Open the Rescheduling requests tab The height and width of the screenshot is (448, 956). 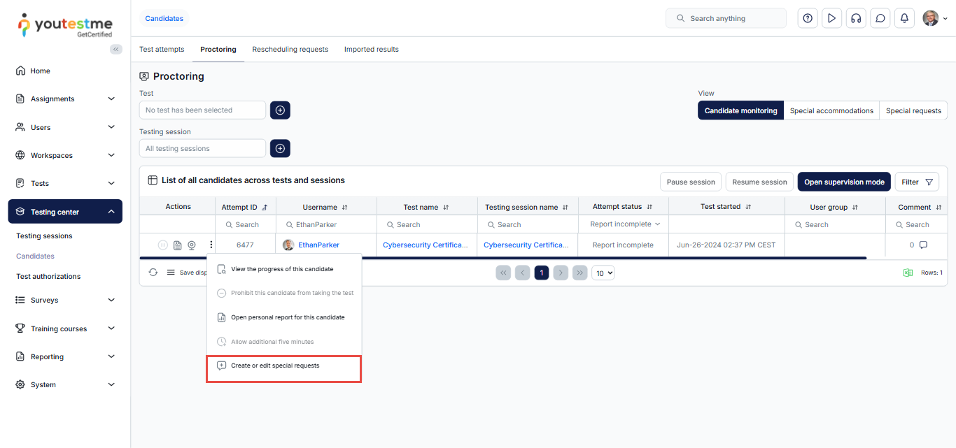(x=290, y=50)
